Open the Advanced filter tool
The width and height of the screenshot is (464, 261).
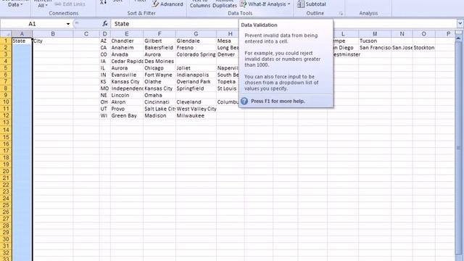(x=167, y=4)
